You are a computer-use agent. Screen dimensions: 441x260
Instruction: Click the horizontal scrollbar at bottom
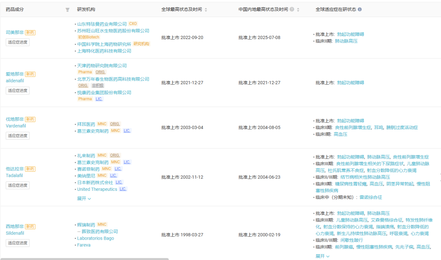coord(85,259)
